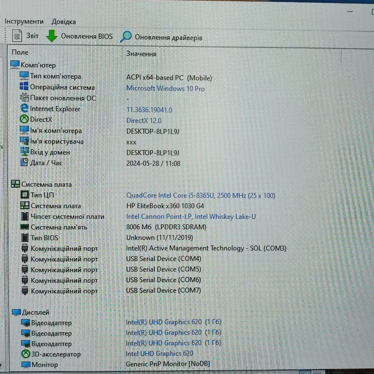Open the QuadCore Intel Core i5-8365U link
The image size is (374, 374).
pyautogui.click(x=201, y=195)
